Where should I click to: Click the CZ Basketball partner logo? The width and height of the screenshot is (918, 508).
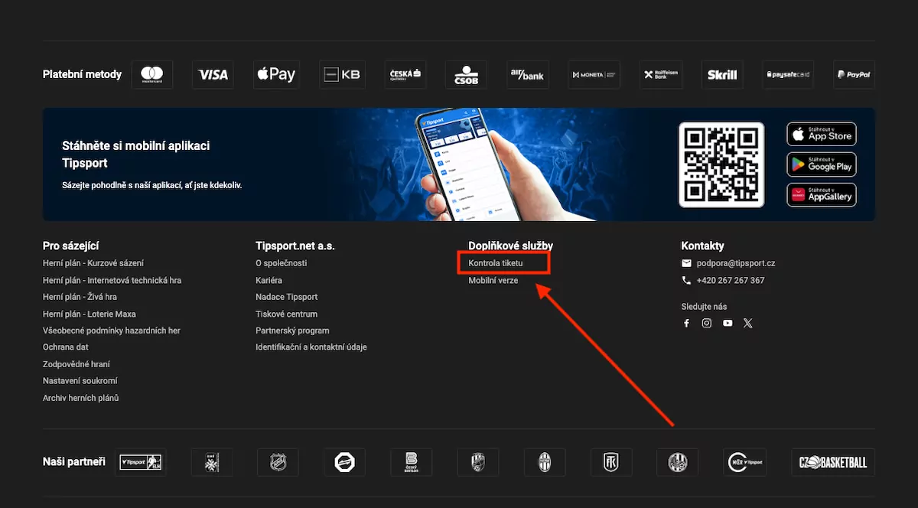832,462
